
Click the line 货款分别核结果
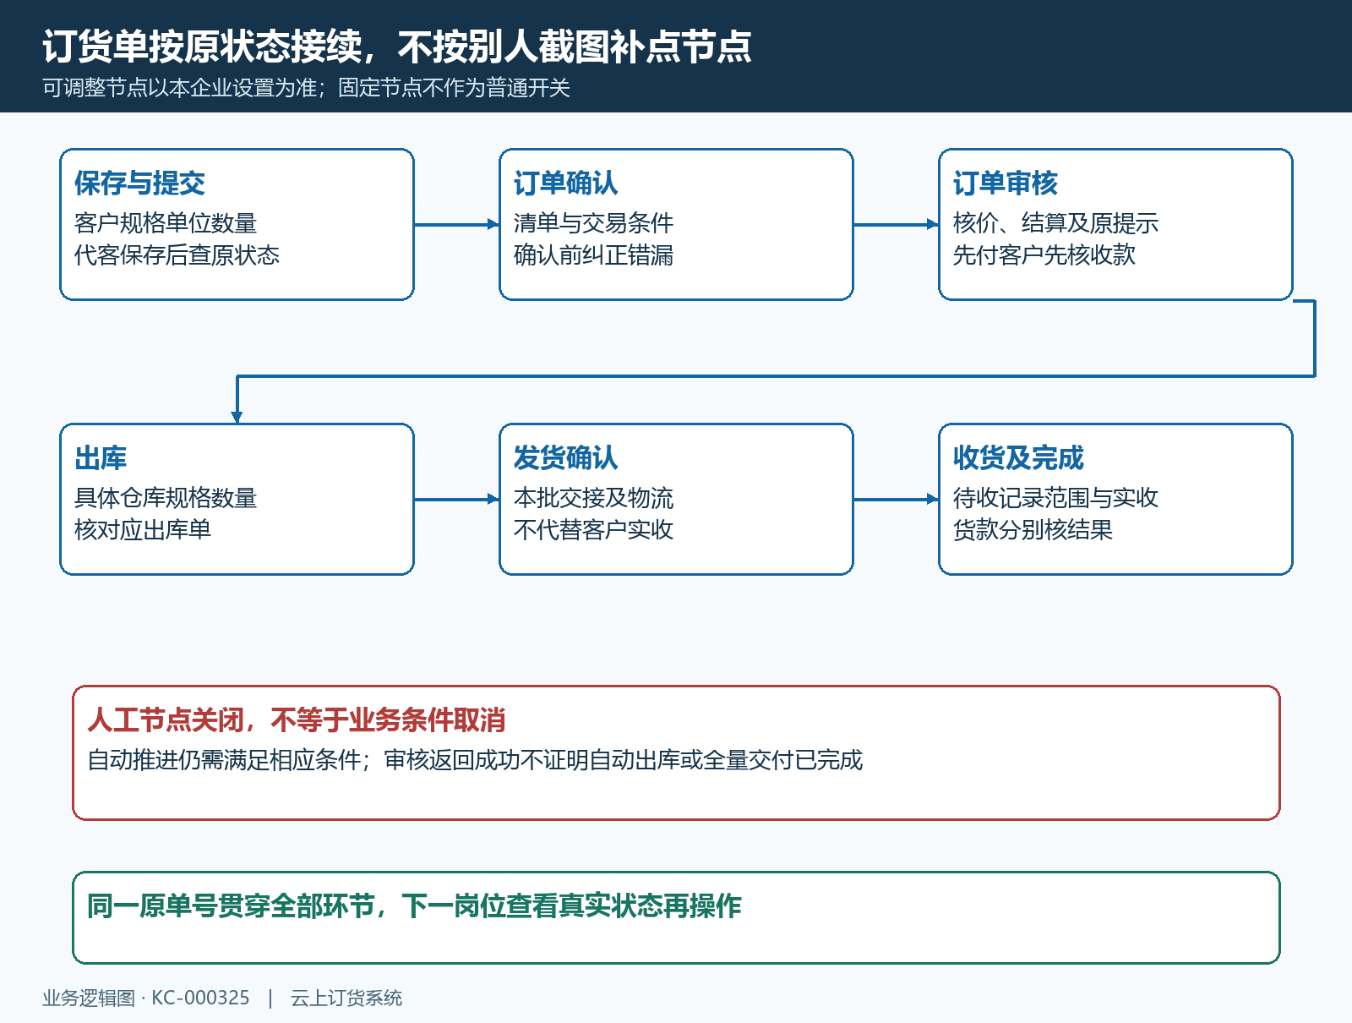(x=1033, y=530)
